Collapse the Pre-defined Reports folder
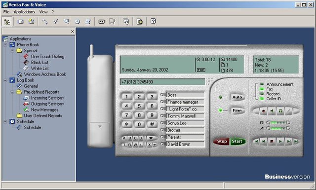The width and height of the screenshot is (316, 190). [x=12, y=92]
